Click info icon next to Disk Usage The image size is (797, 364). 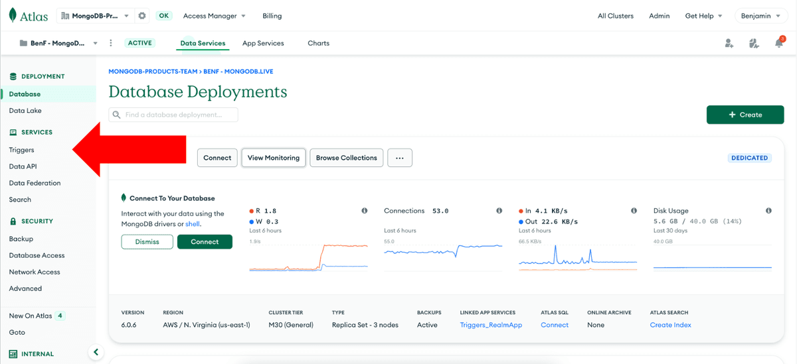pos(768,211)
